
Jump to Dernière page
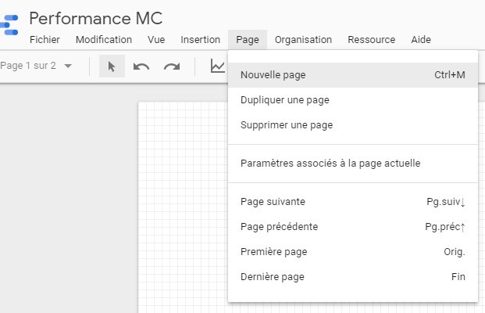click(273, 277)
